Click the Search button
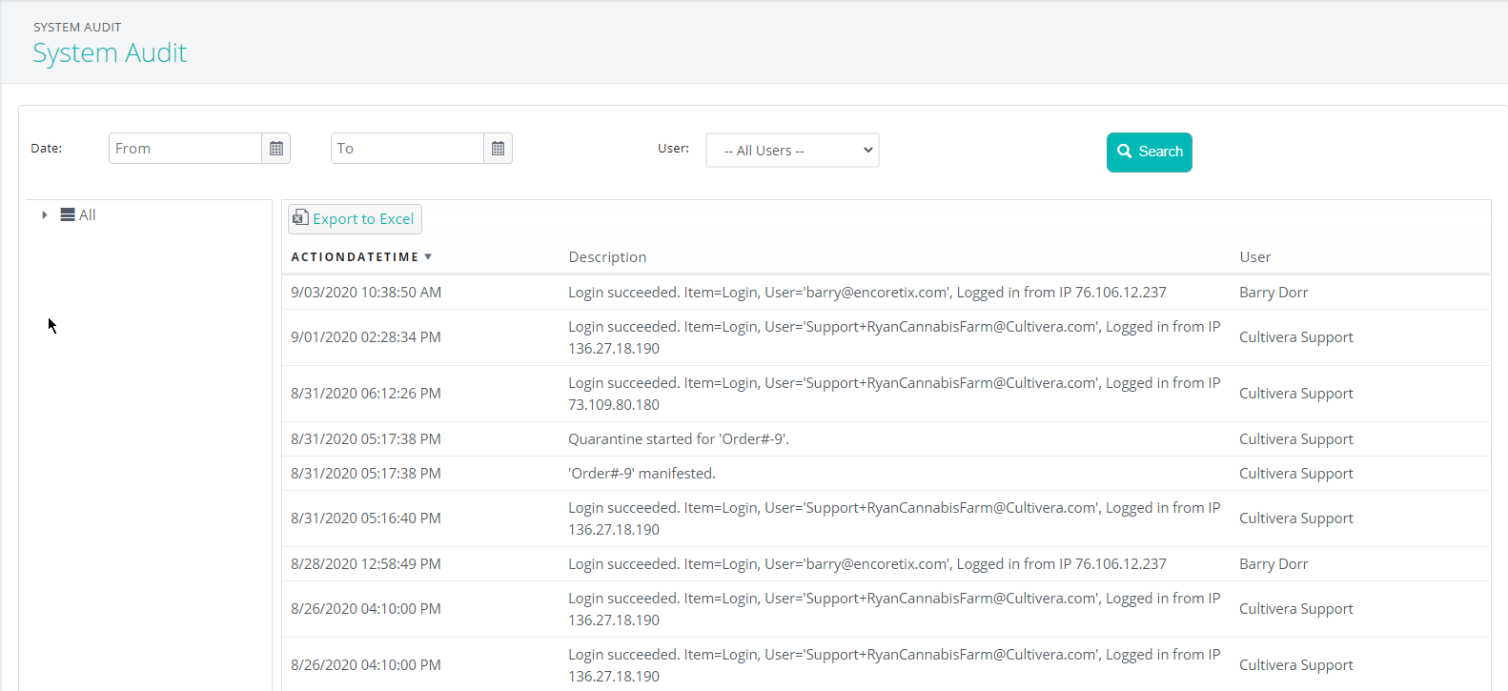The width and height of the screenshot is (1508, 691). 1149,152
